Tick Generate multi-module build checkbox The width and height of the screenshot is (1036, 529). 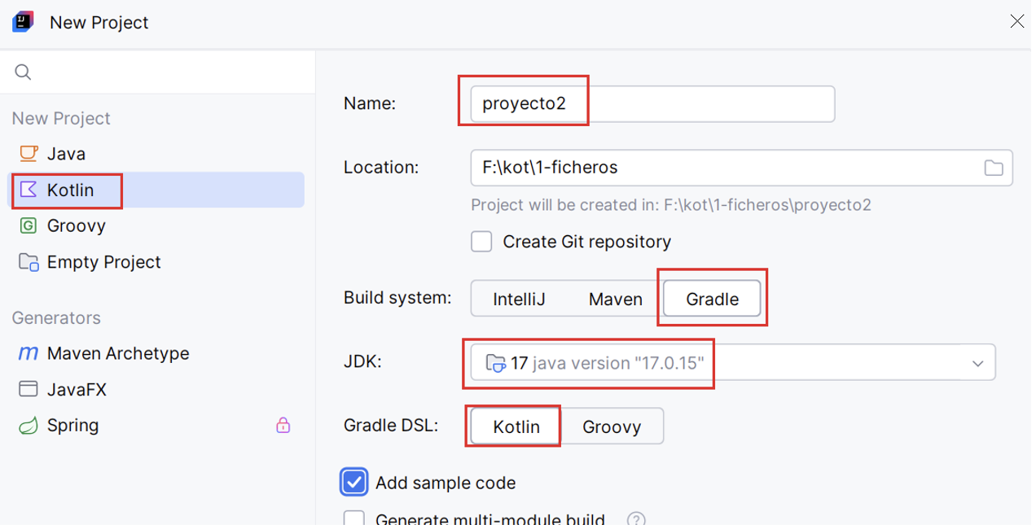tap(354, 519)
